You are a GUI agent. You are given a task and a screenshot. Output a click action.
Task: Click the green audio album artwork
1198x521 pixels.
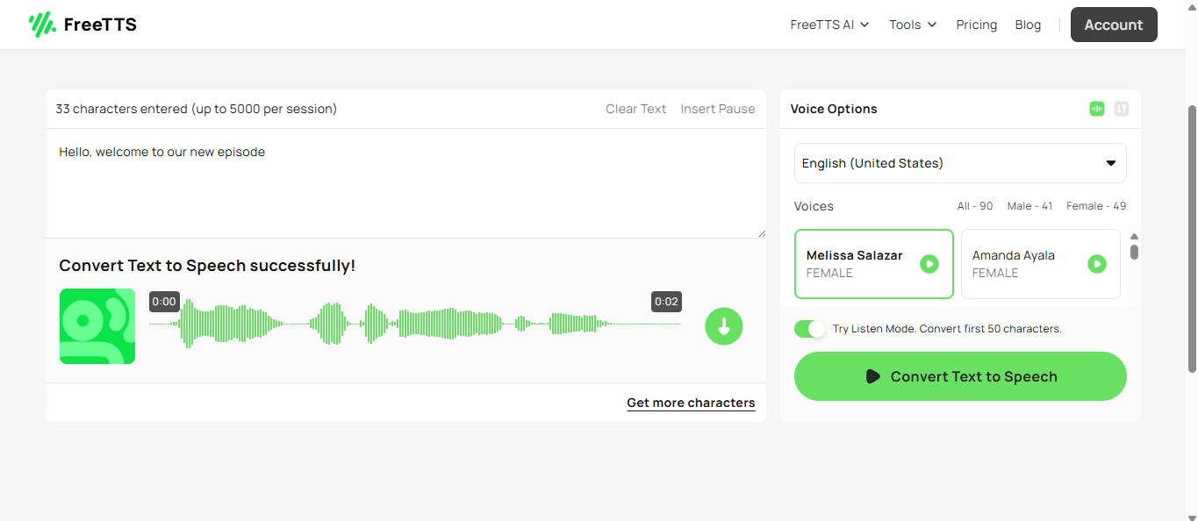[97, 326]
